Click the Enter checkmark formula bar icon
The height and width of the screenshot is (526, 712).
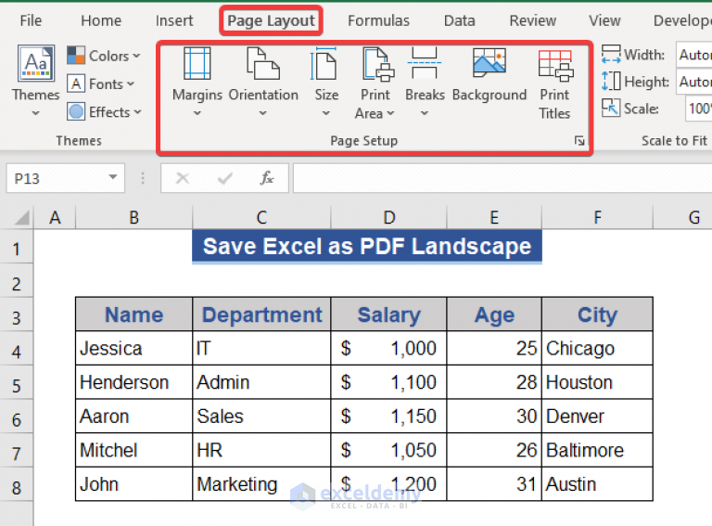pyautogui.click(x=225, y=178)
